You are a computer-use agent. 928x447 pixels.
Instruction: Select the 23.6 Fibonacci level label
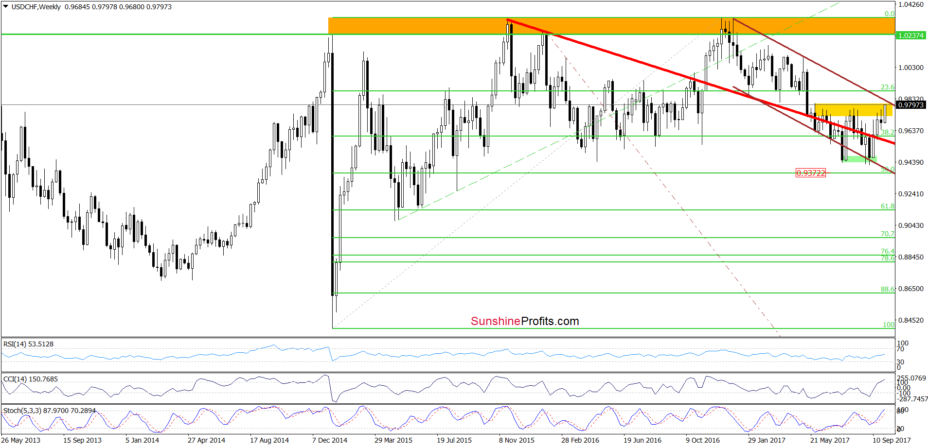point(887,87)
